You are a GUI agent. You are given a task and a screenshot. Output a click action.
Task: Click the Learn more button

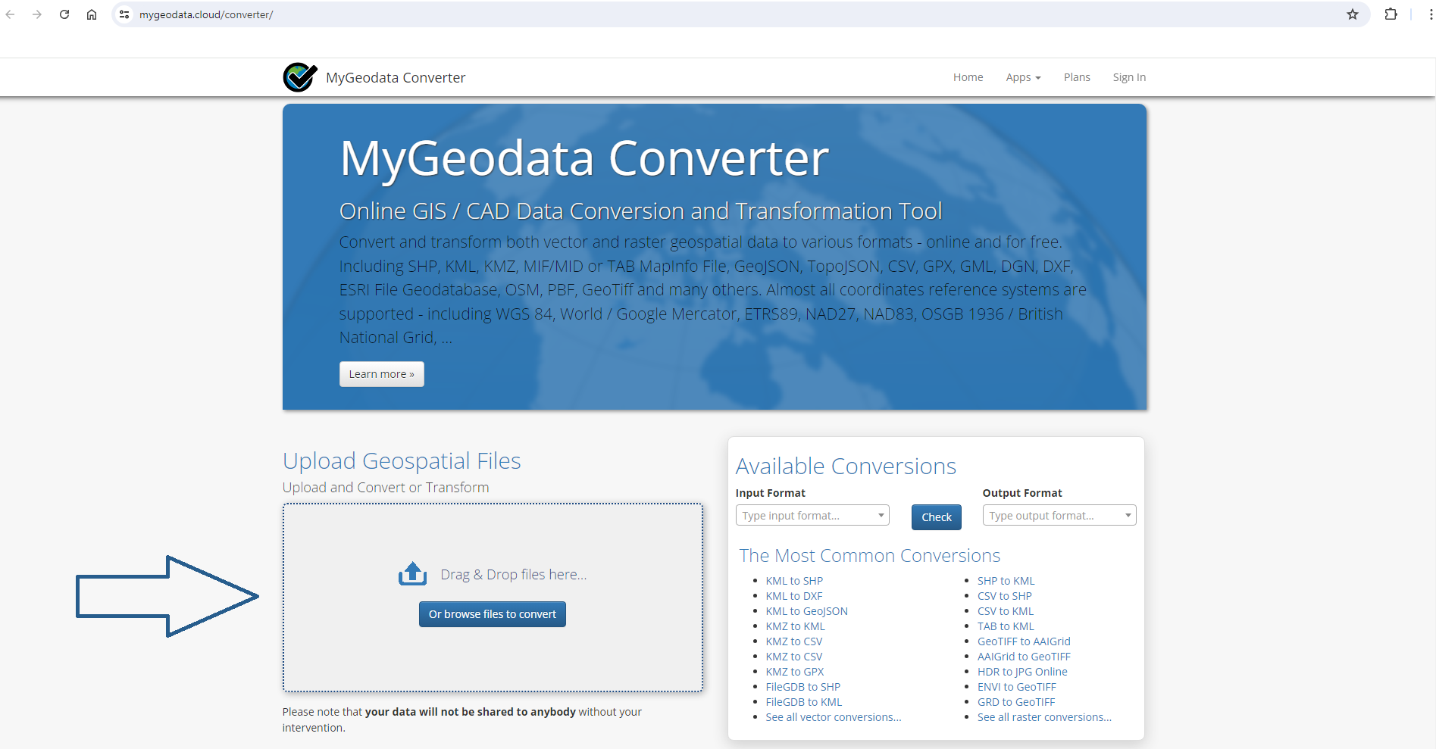(381, 374)
